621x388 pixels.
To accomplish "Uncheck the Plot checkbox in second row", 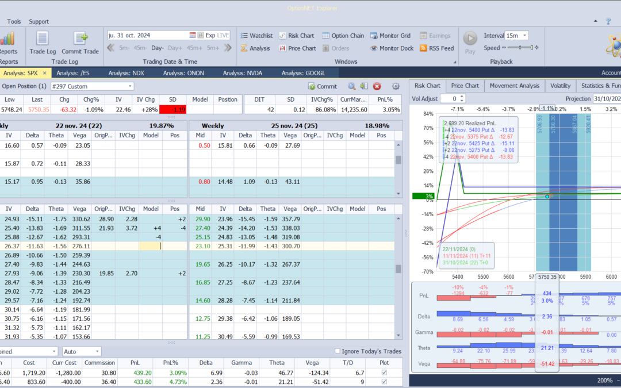I will tap(384, 382).
